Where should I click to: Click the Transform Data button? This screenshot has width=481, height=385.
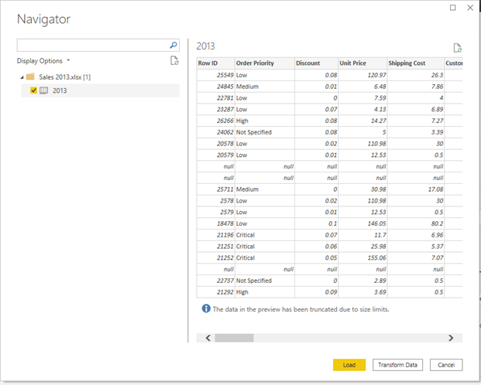(x=397, y=365)
